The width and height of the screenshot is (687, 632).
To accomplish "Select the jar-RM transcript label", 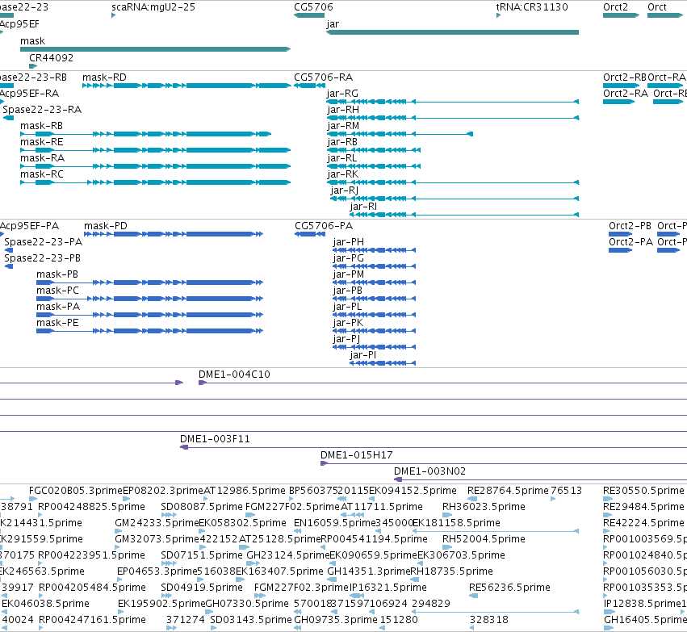I will tap(344, 126).
